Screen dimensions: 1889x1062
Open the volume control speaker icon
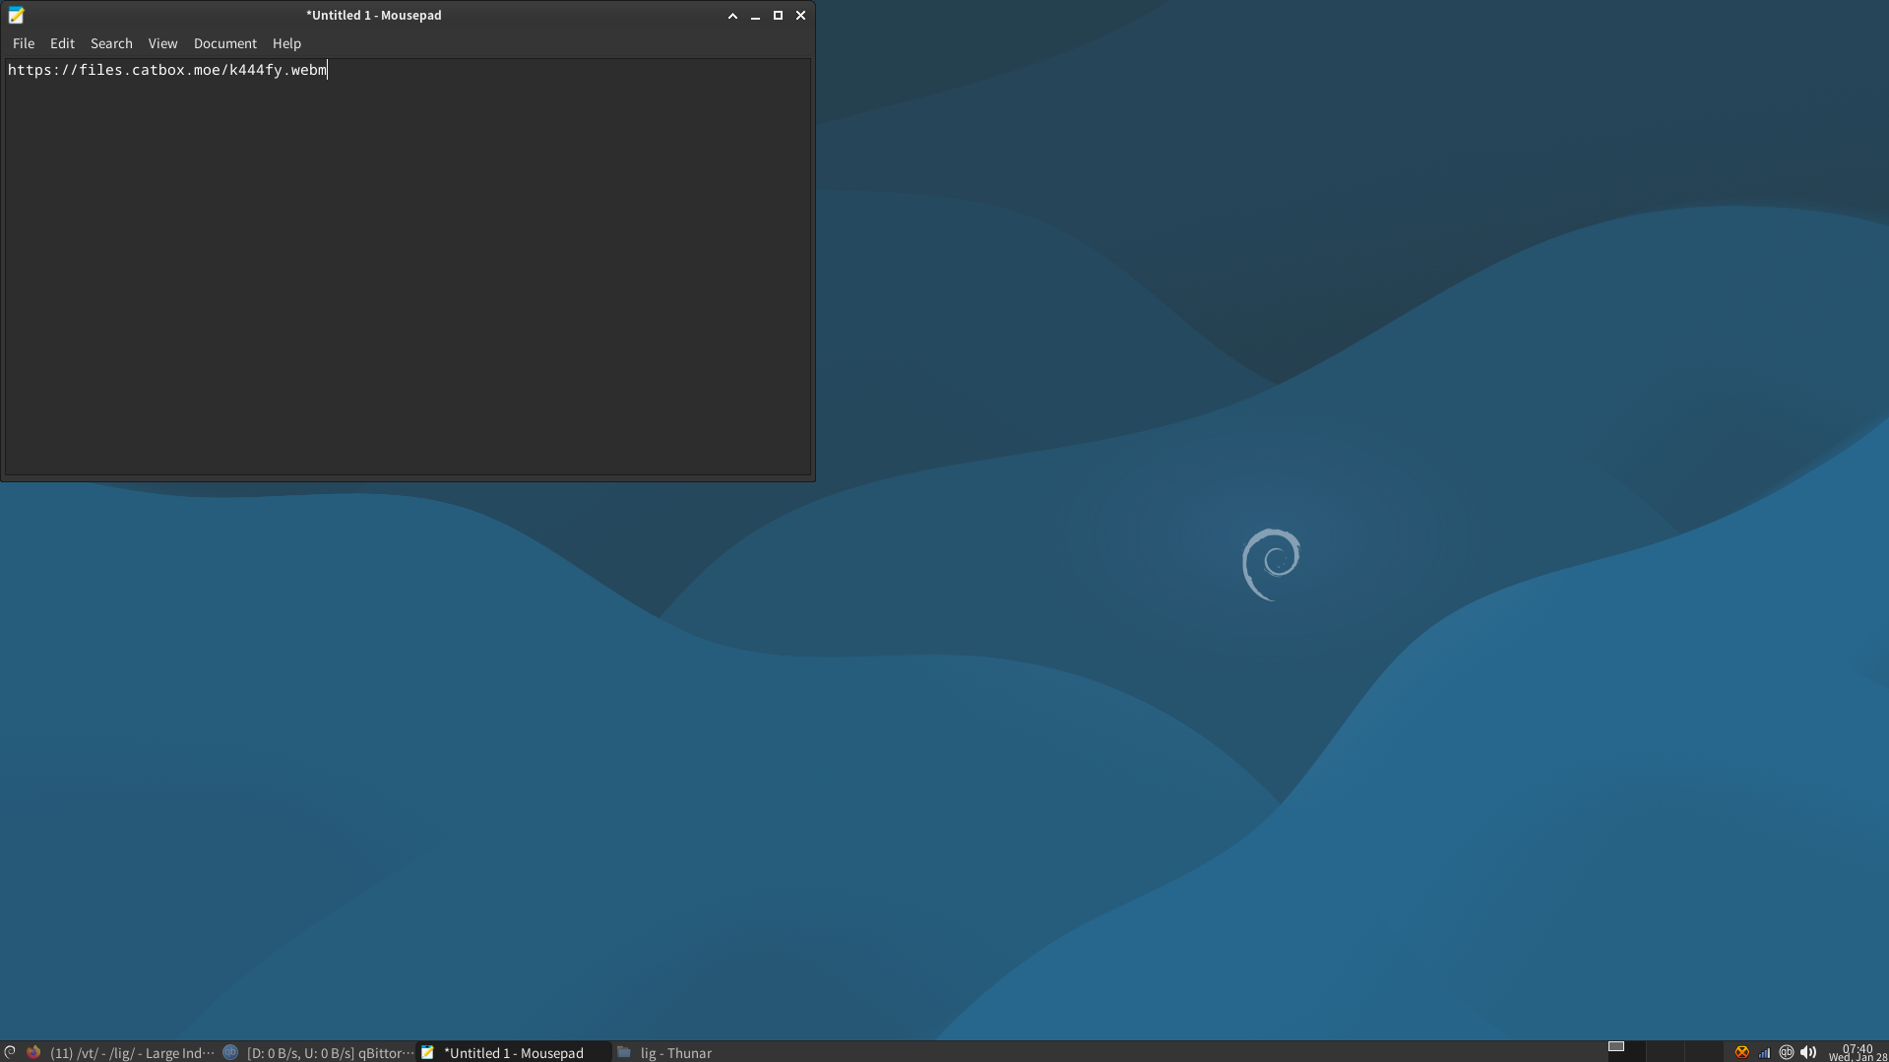1808,1052
